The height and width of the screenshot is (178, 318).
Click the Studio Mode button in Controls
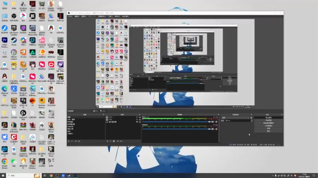click(x=268, y=126)
